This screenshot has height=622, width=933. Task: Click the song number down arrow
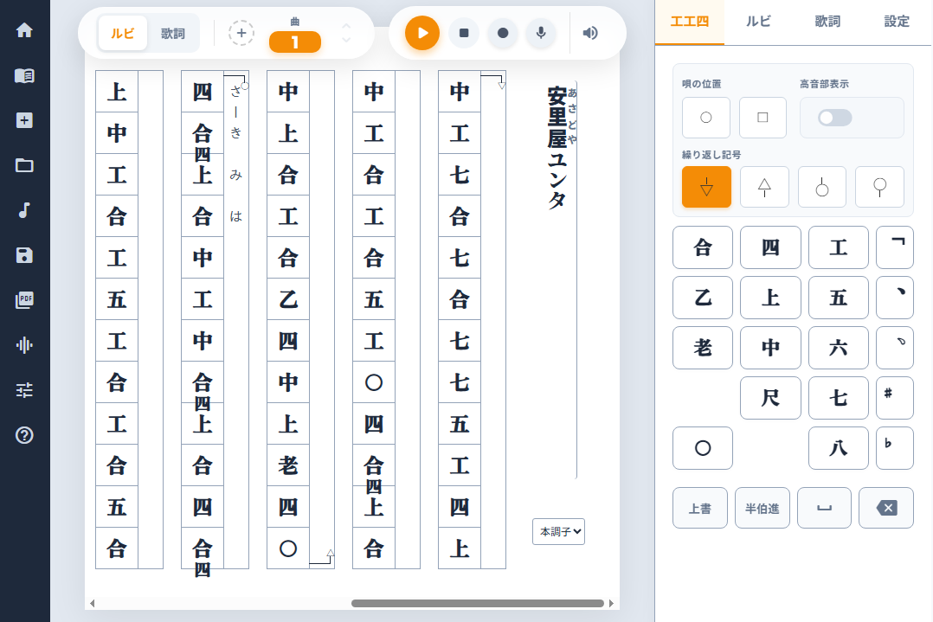tap(346, 39)
